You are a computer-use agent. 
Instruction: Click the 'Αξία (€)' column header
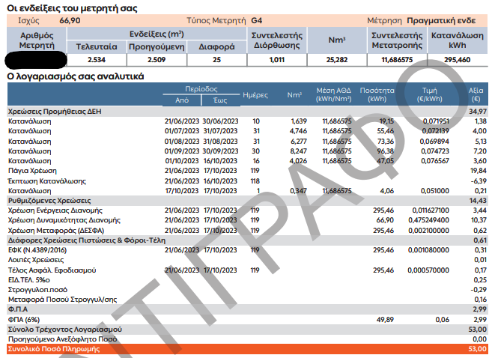[x=476, y=94]
